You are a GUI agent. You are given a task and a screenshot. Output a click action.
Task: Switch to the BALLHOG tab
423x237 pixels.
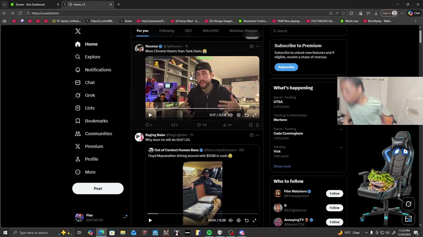pyautogui.click(x=211, y=31)
